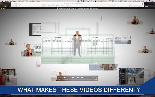Click the document icon in QuickTime title bar
155x97 pixels.
(x=58, y=8)
